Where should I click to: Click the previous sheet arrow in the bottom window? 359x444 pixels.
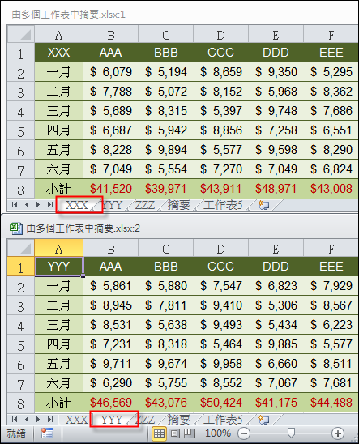pos(27,419)
